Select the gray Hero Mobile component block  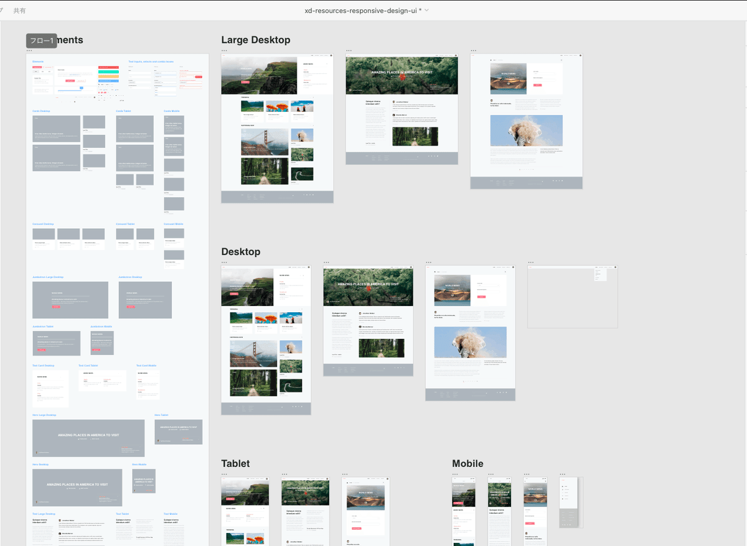coord(144,481)
